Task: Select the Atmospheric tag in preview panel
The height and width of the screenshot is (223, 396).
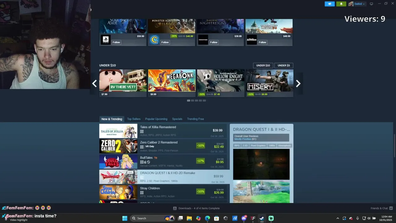Action: click(x=285, y=146)
